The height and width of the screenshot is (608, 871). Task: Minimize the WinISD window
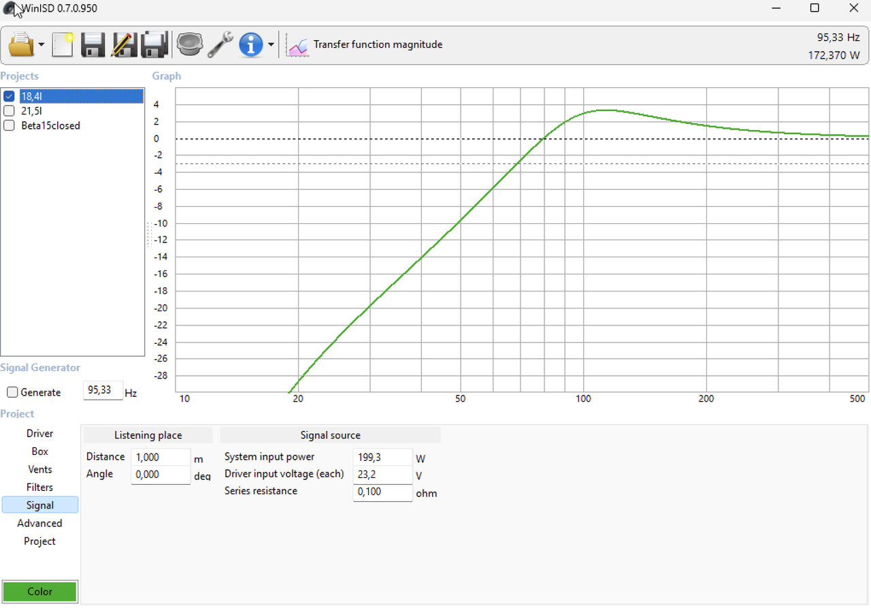[x=776, y=8]
